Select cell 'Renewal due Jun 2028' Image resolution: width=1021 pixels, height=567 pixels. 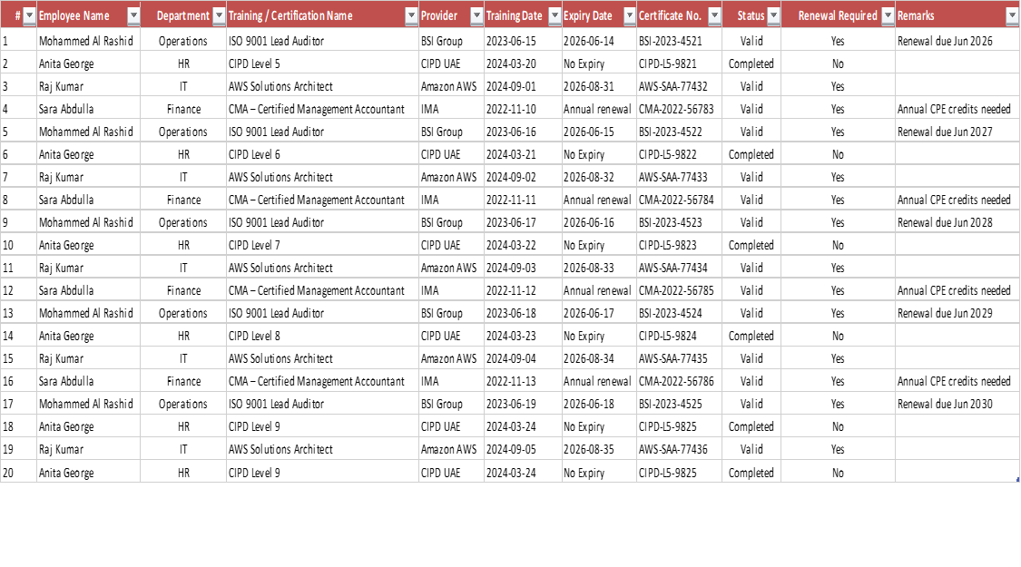coord(957,222)
